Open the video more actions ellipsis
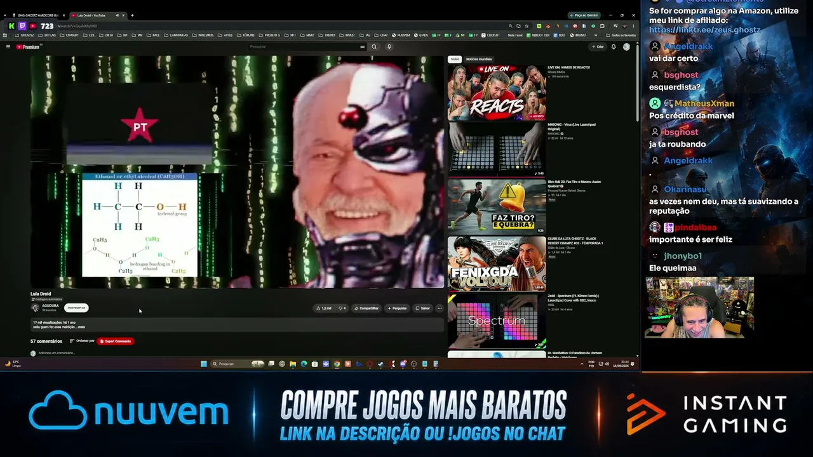Screen dimensions: 813x457 coord(440,308)
